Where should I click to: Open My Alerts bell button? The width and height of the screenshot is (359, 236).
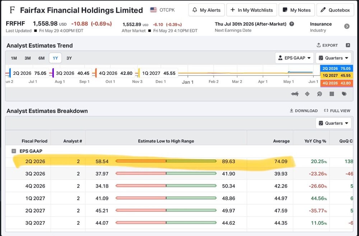pyautogui.click(x=206, y=10)
